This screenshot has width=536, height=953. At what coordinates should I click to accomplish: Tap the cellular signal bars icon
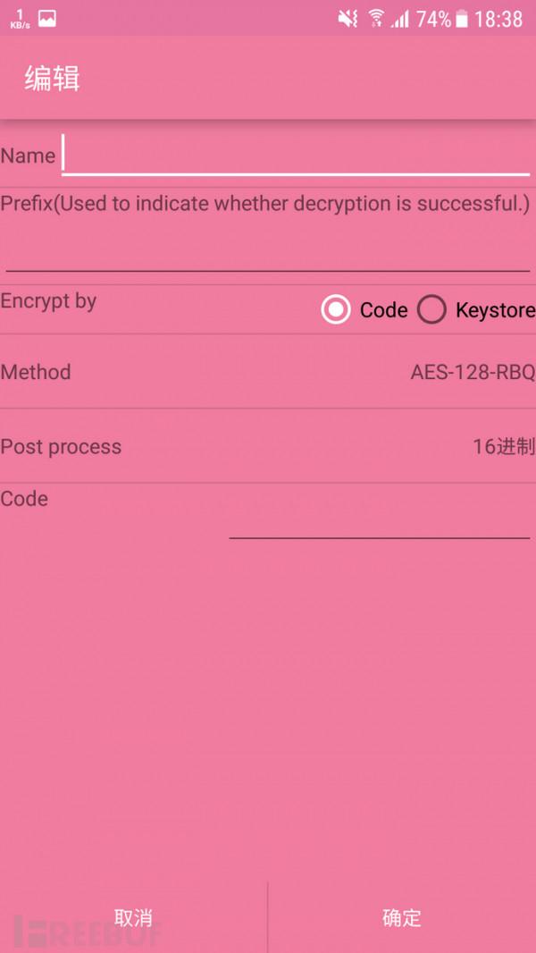pos(399,19)
